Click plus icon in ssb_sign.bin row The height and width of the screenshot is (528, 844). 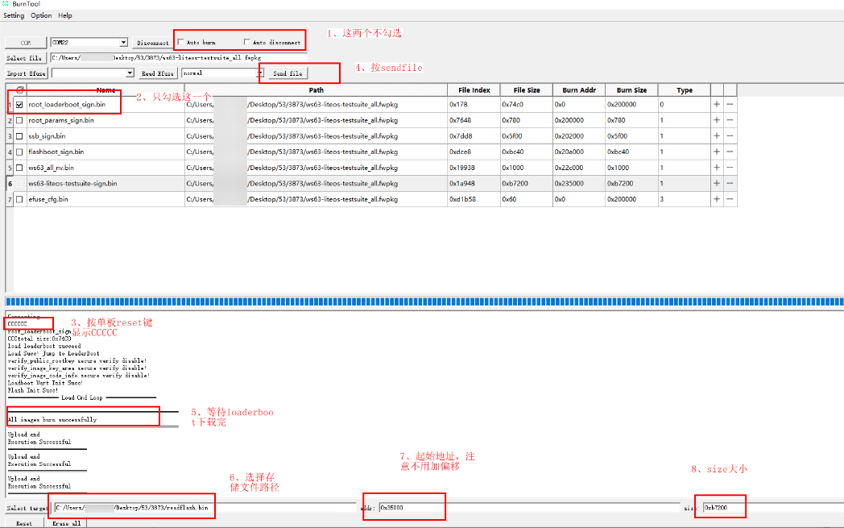pyautogui.click(x=717, y=136)
